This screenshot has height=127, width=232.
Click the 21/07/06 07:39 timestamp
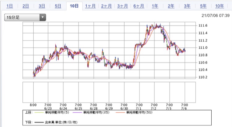coord(216,15)
